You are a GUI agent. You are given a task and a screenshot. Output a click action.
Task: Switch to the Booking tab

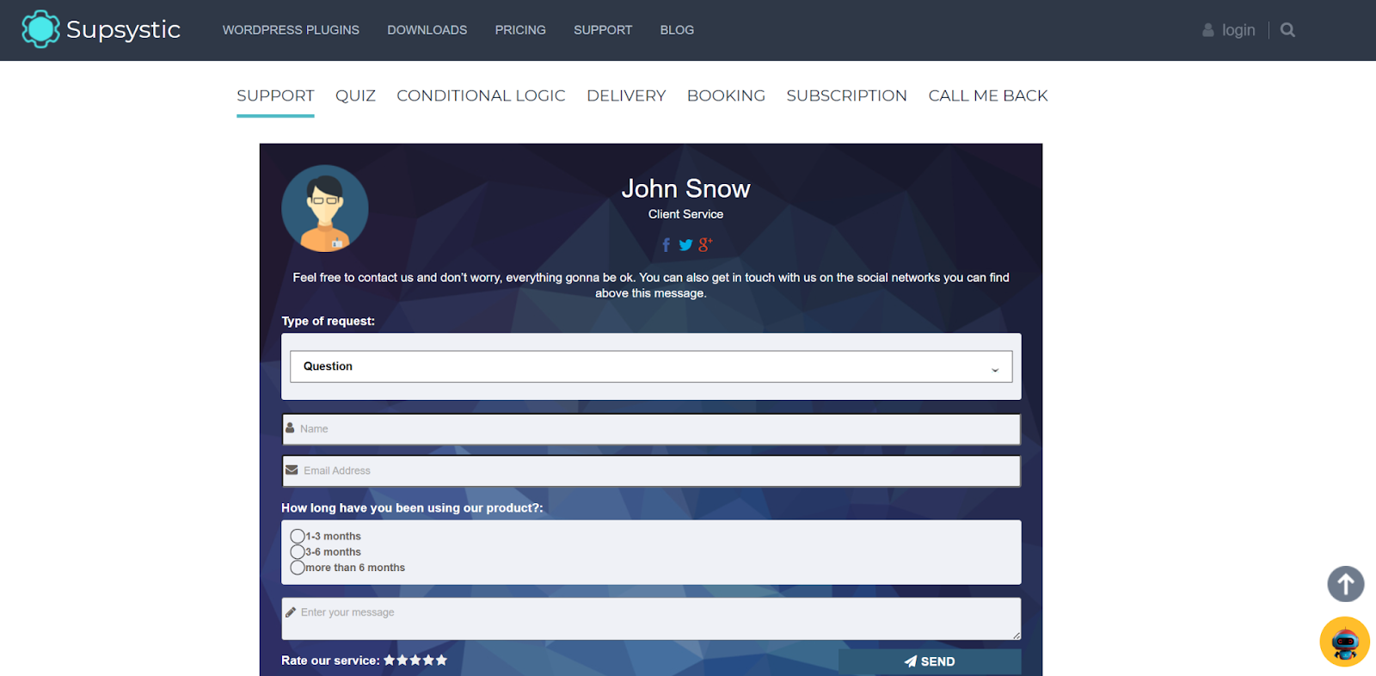coord(726,95)
